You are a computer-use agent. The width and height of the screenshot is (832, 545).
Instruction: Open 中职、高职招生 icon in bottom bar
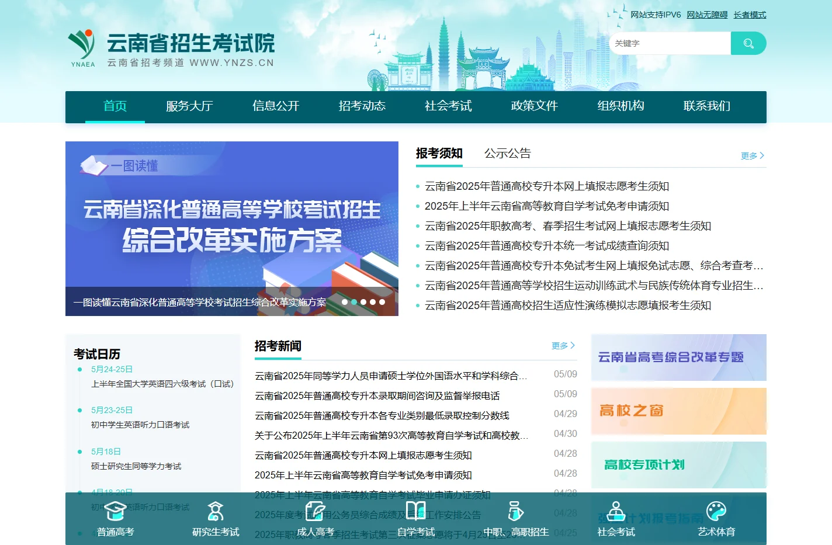tap(516, 519)
